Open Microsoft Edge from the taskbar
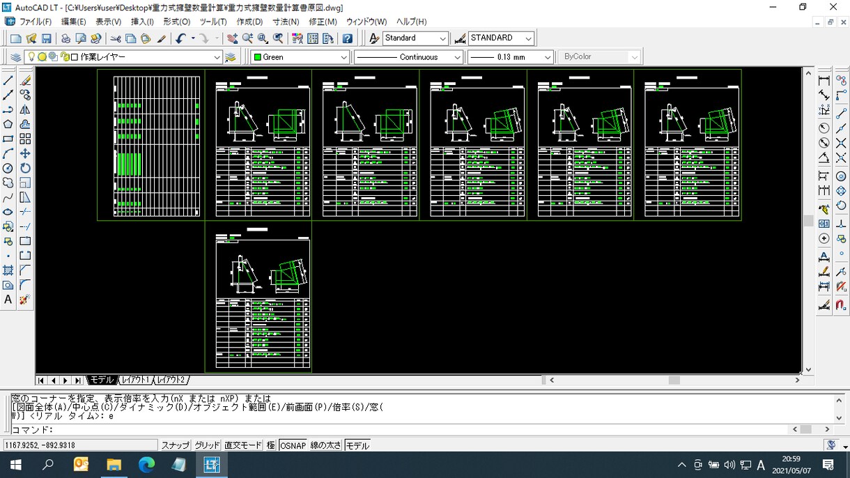This screenshot has height=478, width=850. 146,465
